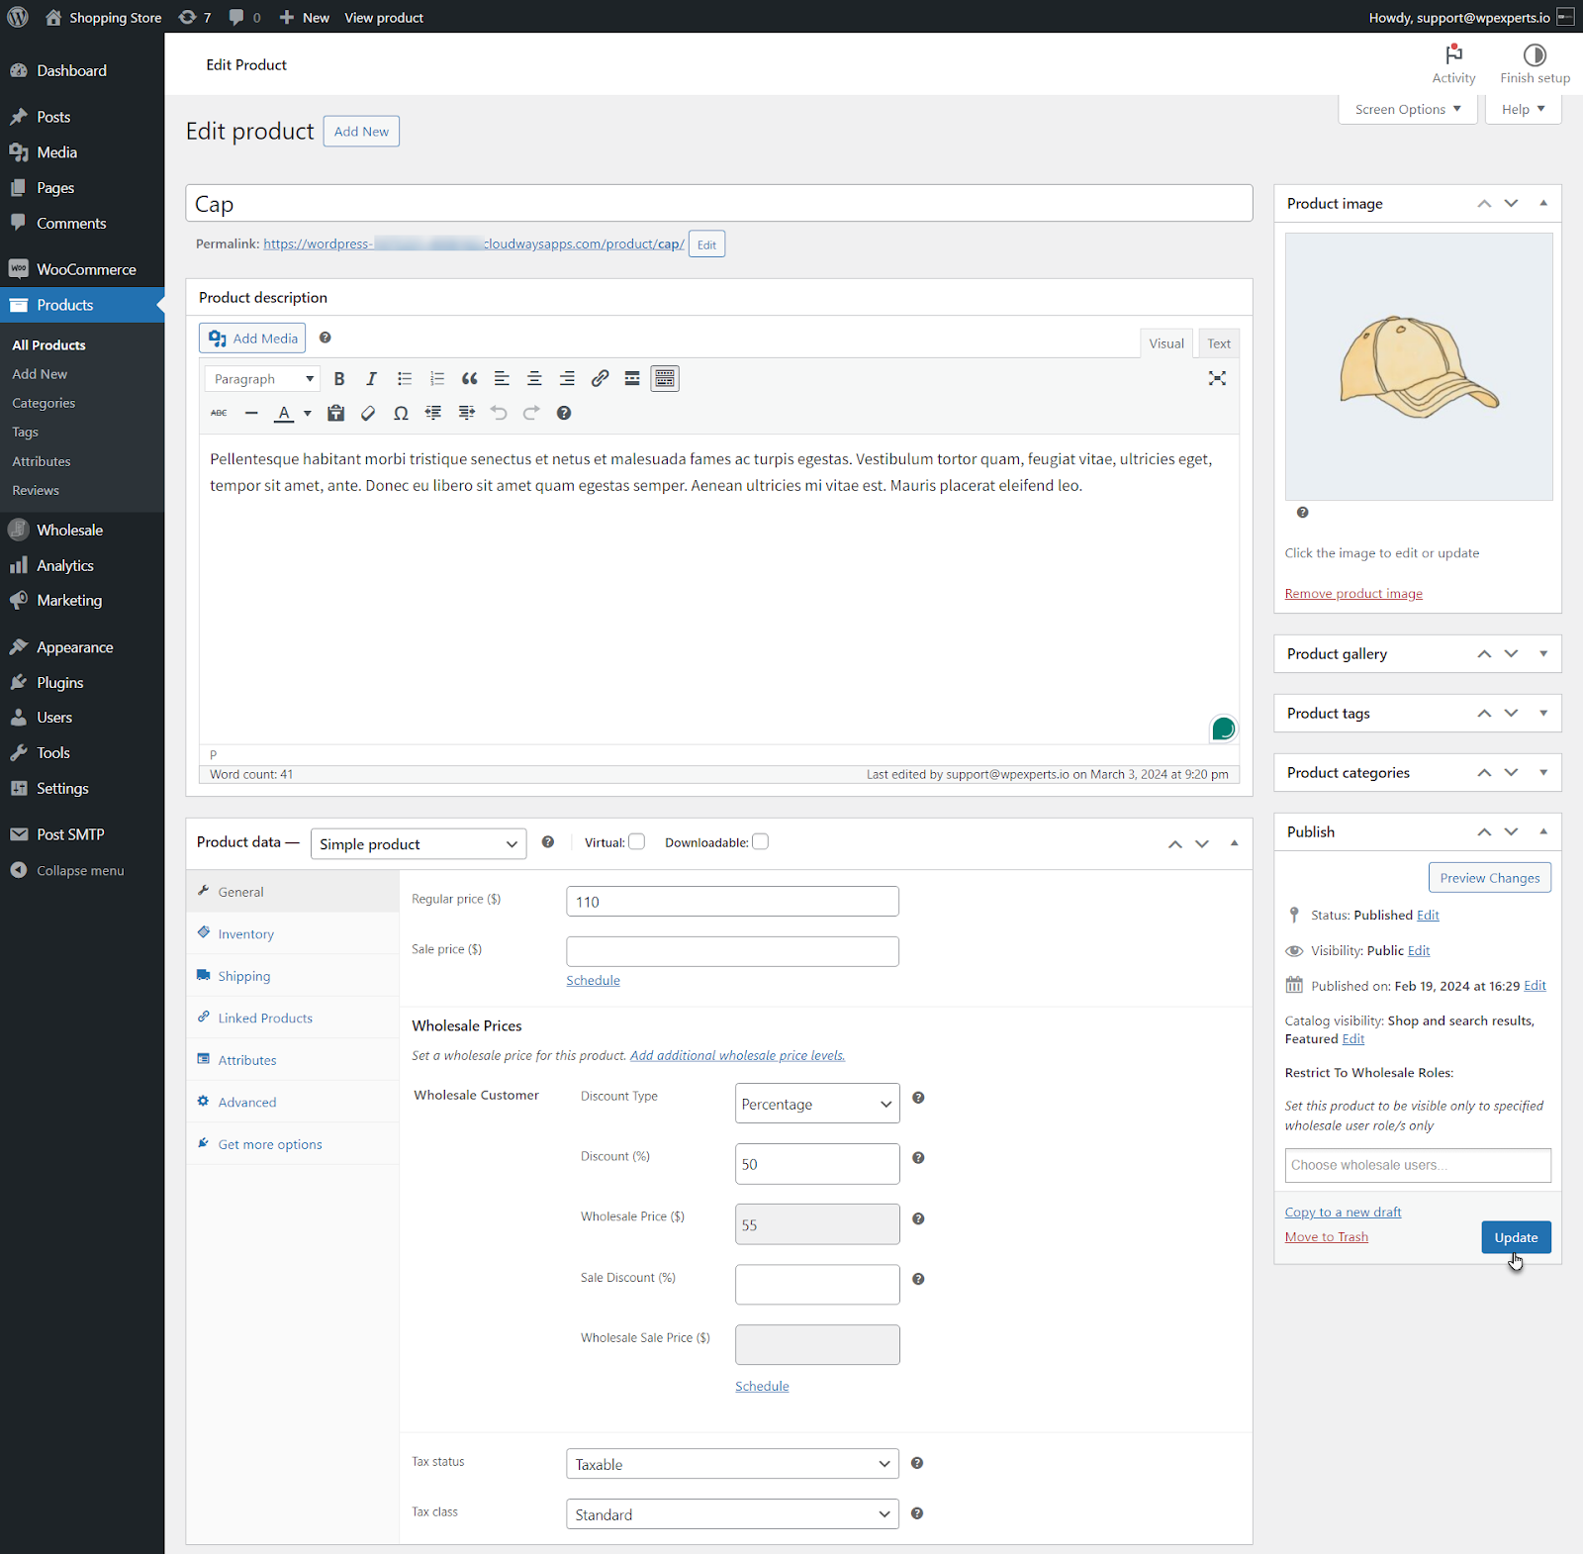The image size is (1583, 1554).
Task: Expand the Product tags panel
Action: tap(1543, 713)
